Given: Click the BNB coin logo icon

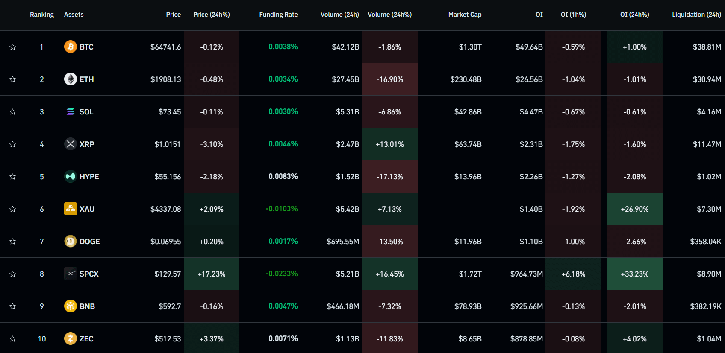Looking at the screenshot, I should point(71,306).
